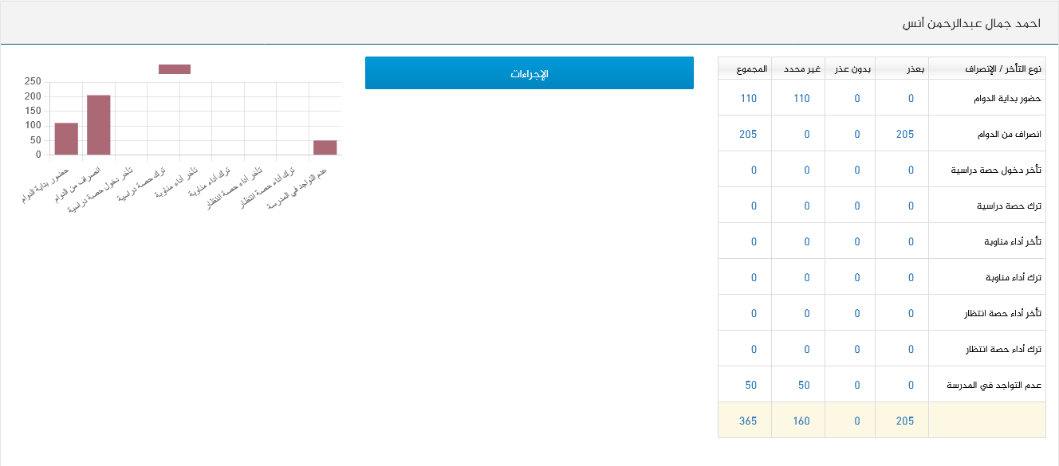This screenshot has width=1059, height=466.
Task: Open المجموع value 205 for انصراف من الدوام
Action: (748, 135)
